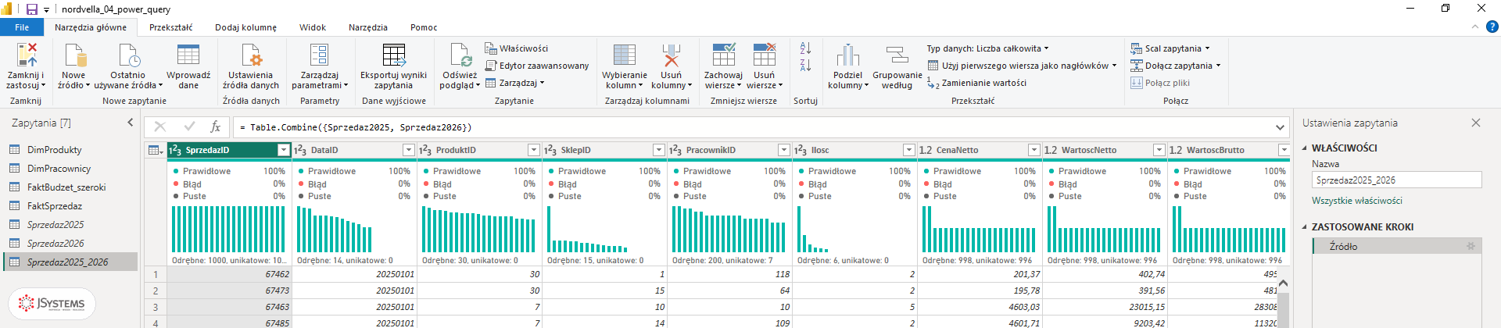Click Podziel kolumny icon
The height and width of the screenshot is (328, 1501).
[847, 55]
